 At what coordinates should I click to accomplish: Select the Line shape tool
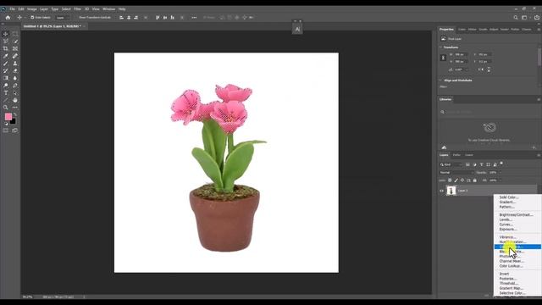coord(6,100)
